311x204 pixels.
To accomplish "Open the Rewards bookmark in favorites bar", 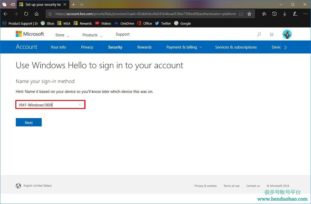I will point(83,23).
